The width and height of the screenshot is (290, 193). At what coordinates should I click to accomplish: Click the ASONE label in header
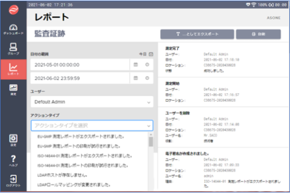[x=273, y=18]
